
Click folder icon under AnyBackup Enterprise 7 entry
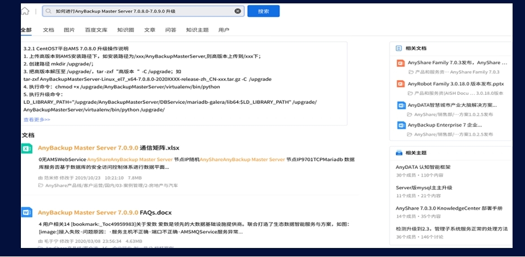point(409,134)
